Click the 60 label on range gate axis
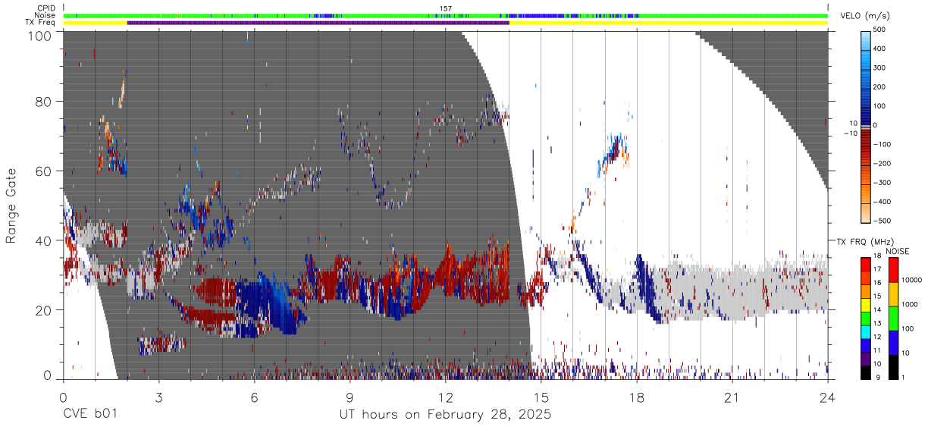This screenshot has width=931, height=430. tap(43, 171)
